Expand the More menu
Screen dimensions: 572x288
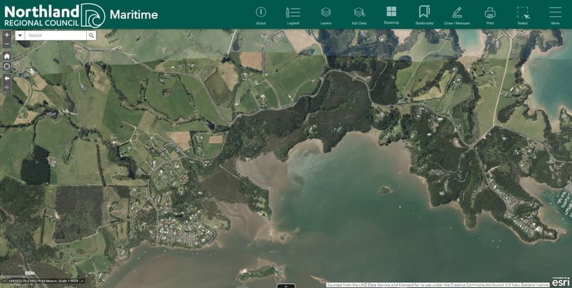[x=555, y=15]
